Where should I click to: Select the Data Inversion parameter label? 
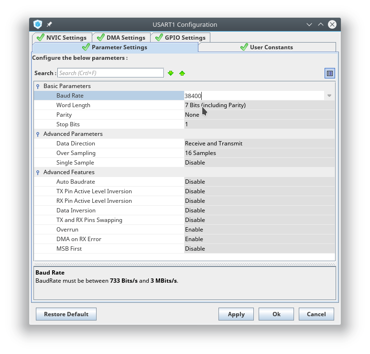tap(76, 210)
